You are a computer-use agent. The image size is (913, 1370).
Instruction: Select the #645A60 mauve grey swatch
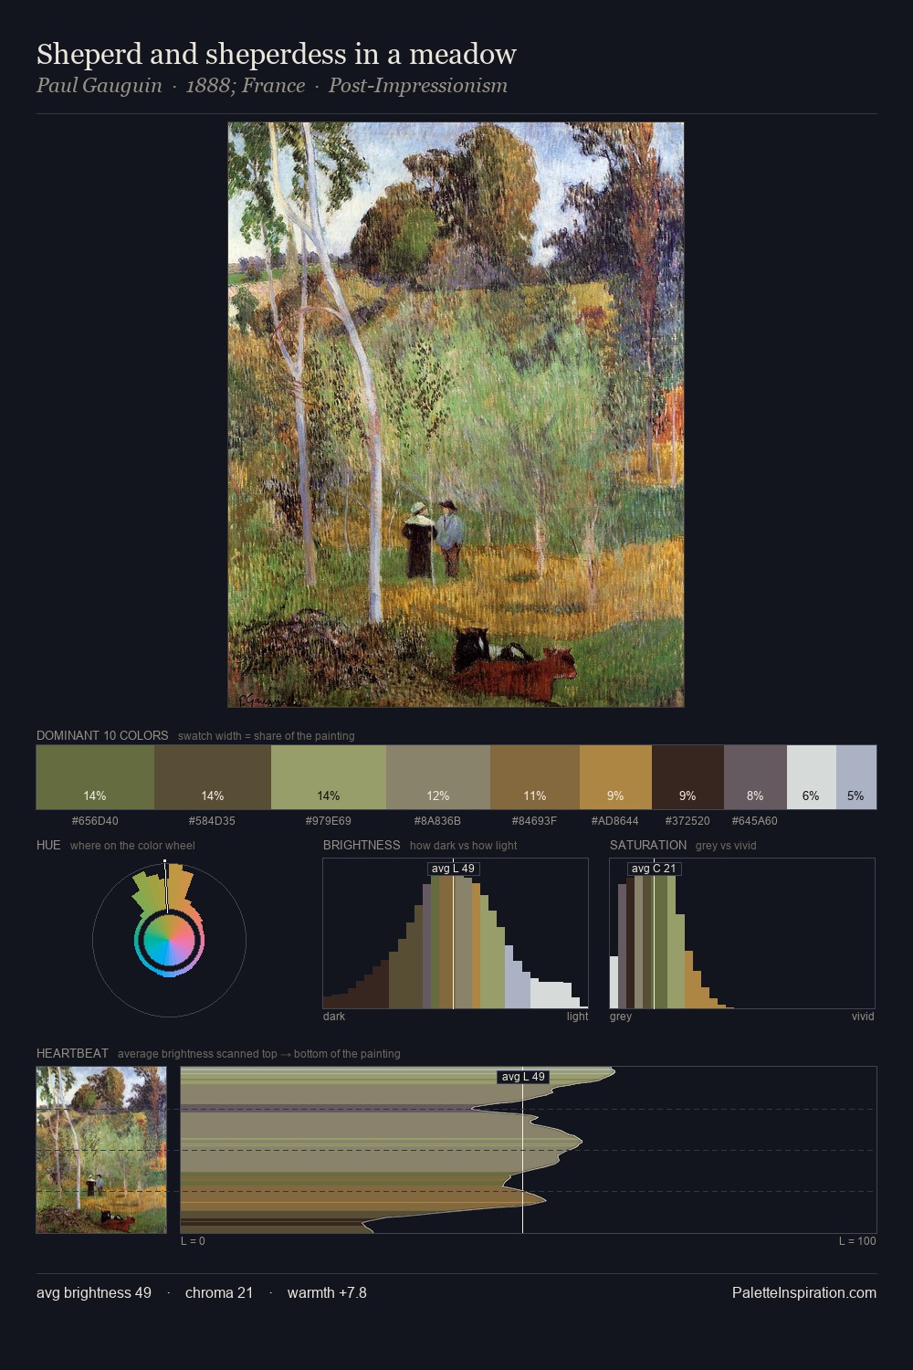click(x=755, y=777)
